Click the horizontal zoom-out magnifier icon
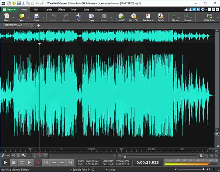The width and height of the screenshot is (220, 172). [119, 156]
